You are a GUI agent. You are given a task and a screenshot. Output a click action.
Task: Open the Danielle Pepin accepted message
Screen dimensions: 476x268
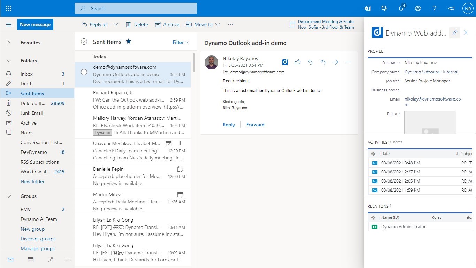133,177
